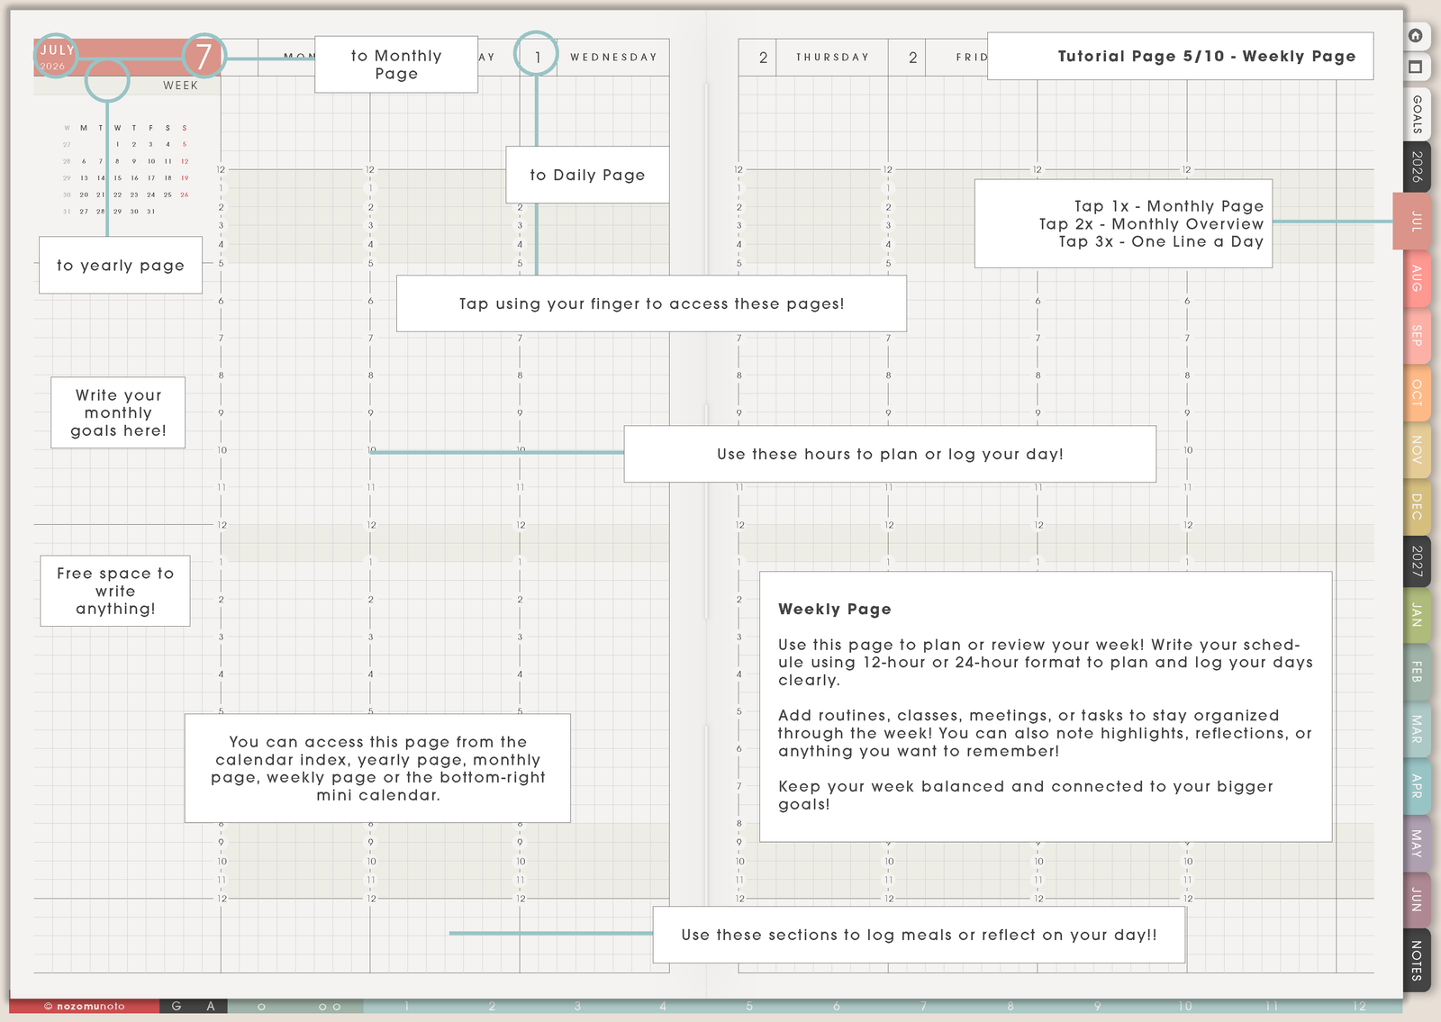Viewport: 1441px width, 1022px height.
Task: Select date 15 in the mini calendar
Action: (117, 178)
